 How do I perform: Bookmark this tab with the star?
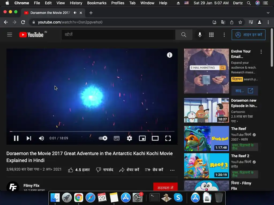pyautogui.click(x=240, y=22)
